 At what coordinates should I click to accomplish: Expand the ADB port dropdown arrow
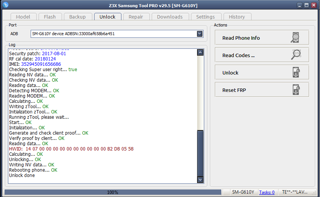tap(200, 34)
